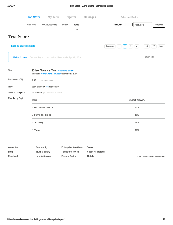Switch to the Reports tab

[71, 17]
